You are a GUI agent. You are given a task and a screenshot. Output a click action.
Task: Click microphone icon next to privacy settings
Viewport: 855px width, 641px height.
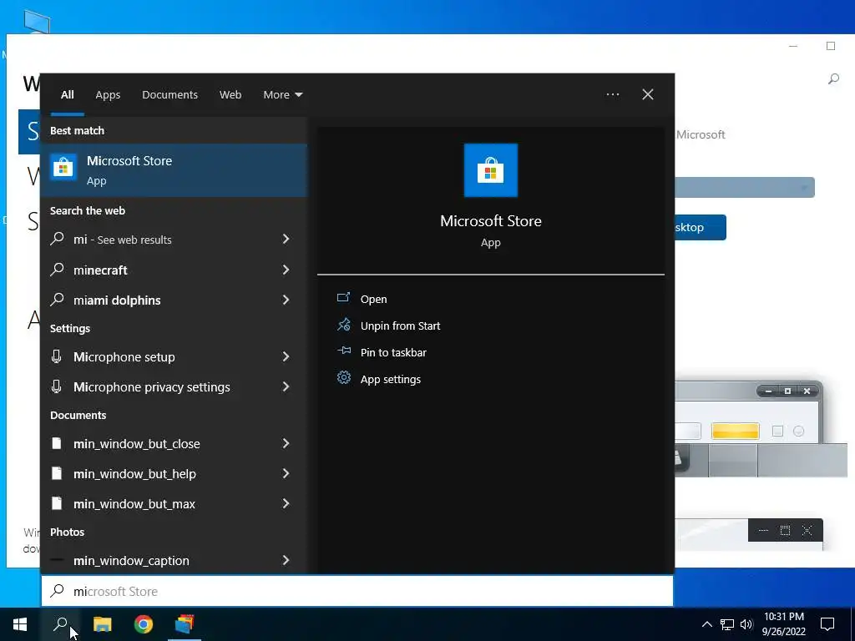click(x=56, y=386)
